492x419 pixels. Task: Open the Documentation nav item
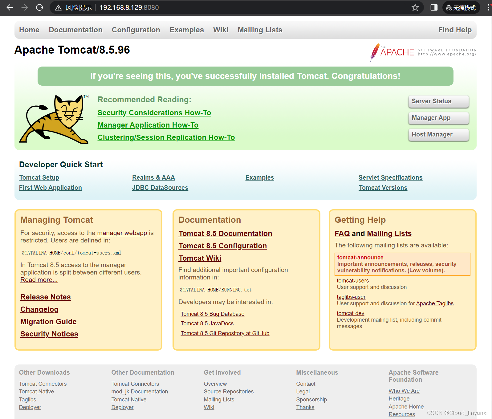(x=75, y=30)
